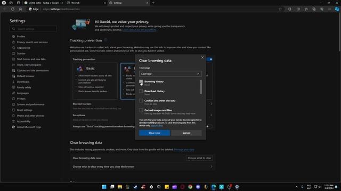Click Choose what to clear button
The height and width of the screenshot is (191, 341).
pos(199,158)
